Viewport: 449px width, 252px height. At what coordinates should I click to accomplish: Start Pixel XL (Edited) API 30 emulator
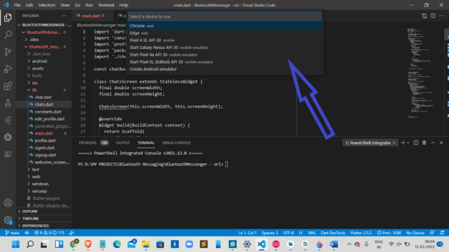[225, 62]
